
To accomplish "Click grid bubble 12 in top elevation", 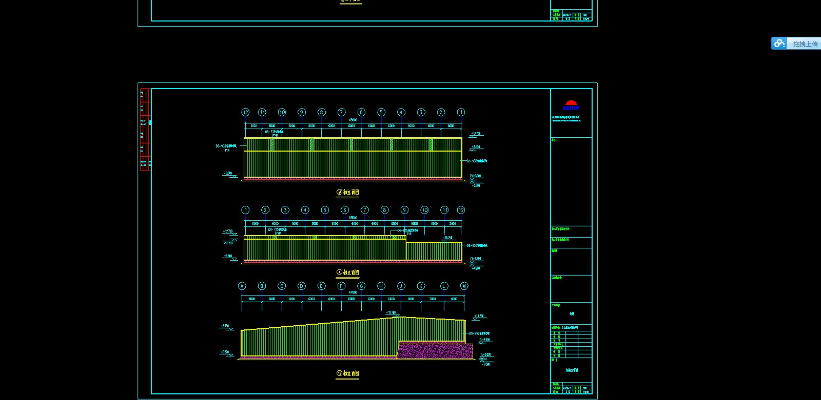I will point(245,112).
